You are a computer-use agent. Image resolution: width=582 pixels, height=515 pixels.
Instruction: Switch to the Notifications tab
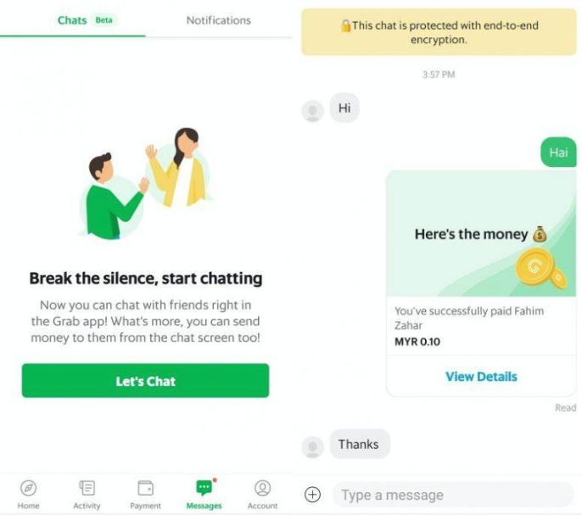(219, 20)
